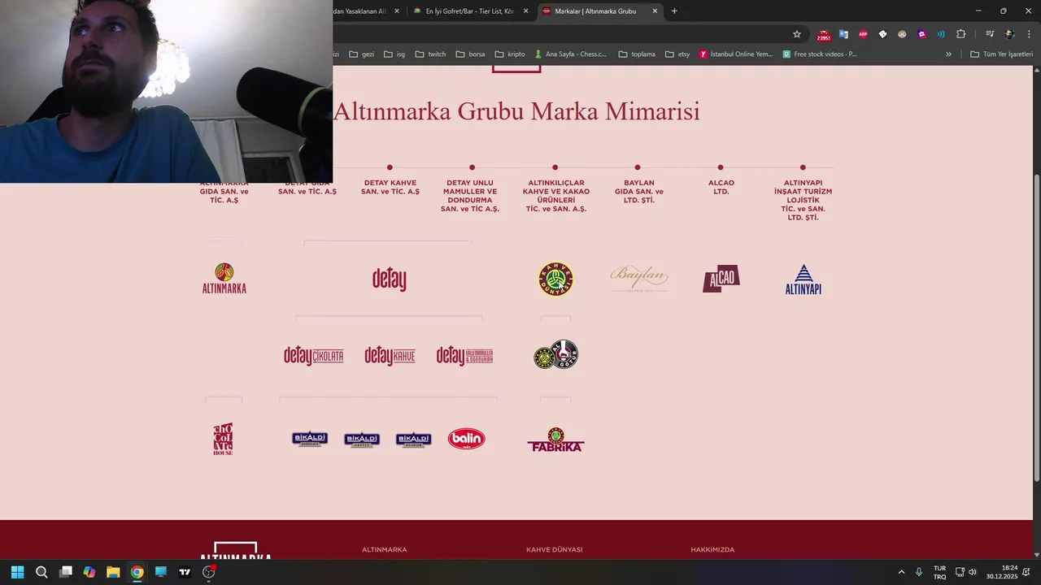Open the toplama bookmark folder
Image resolution: width=1041 pixels, height=585 pixels.
click(637, 54)
